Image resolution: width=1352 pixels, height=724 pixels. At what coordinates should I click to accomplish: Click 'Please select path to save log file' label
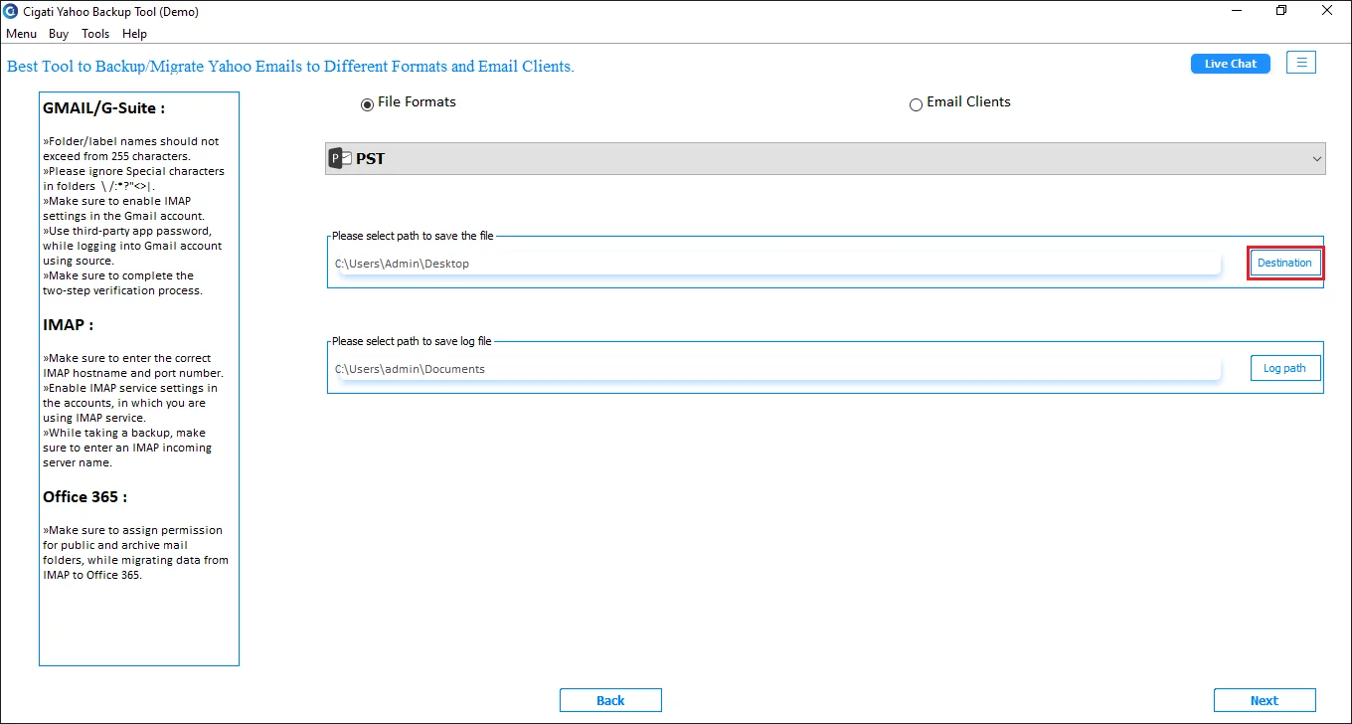(x=412, y=341)
